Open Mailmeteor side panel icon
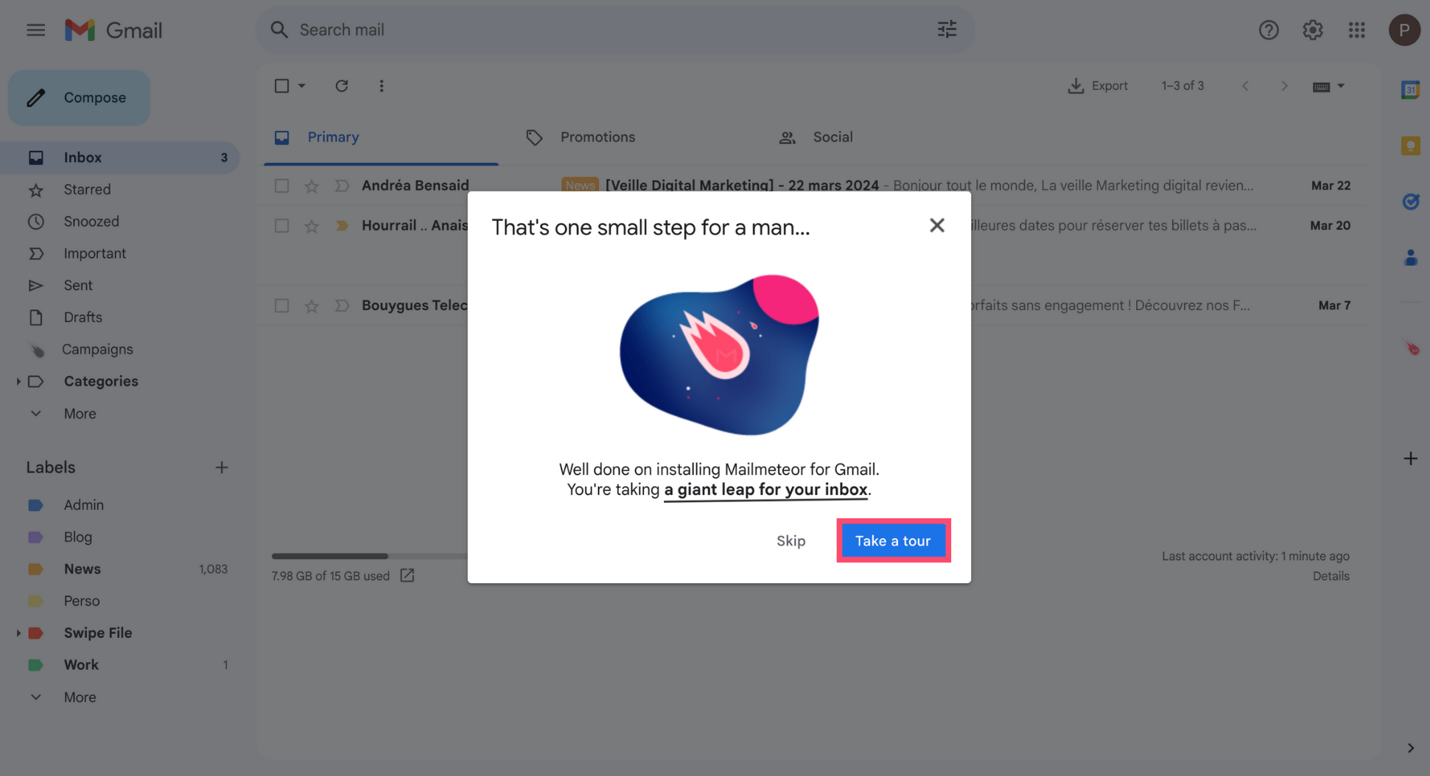This screenshot has height=776, width=1430. (1412, 348)
